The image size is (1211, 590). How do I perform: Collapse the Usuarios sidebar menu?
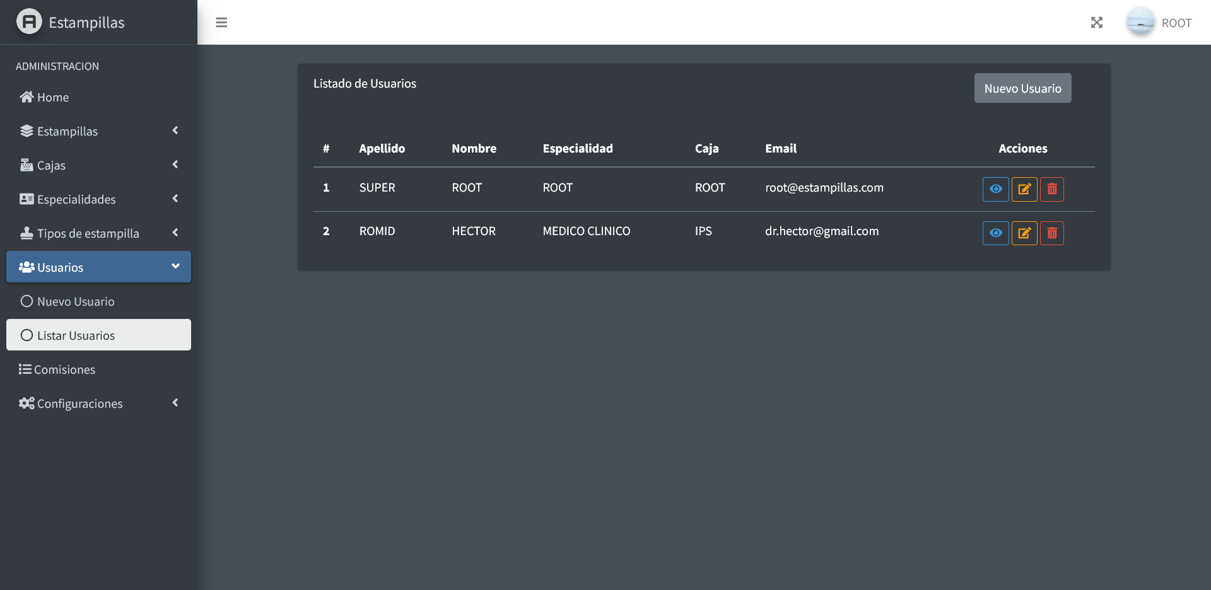[x=98, y=267]
